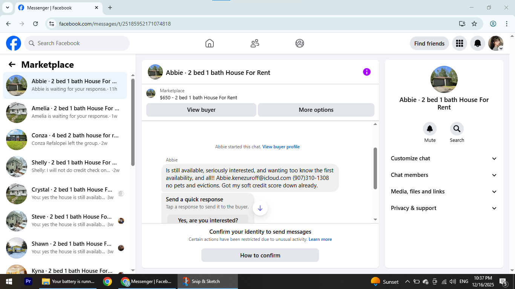
Task: Open the tab search dropdown arrow
Action: [7, 8]
